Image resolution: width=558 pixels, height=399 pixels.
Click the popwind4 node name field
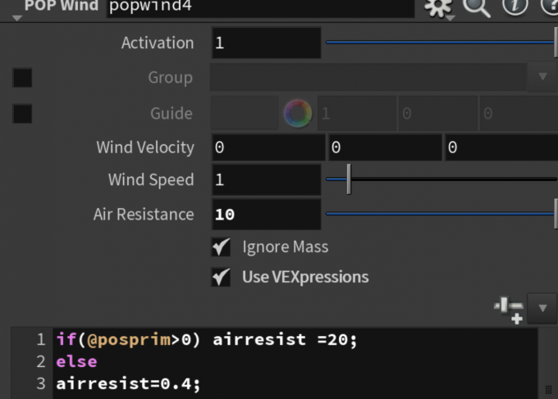(x=260, y=7)
